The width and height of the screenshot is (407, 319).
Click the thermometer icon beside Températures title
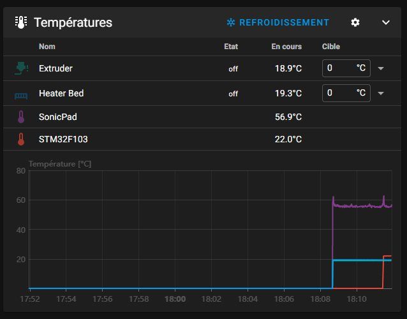pyautogui.click(x=20, y=22)
